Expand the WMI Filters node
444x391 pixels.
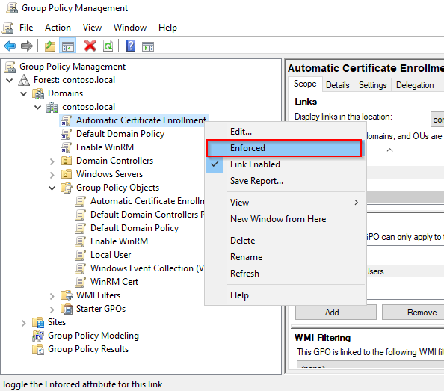point(52,296)
